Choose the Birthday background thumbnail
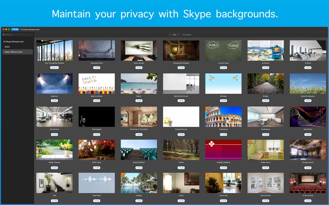329x205 pixels. pyautogui.click(x=223, y=84)
